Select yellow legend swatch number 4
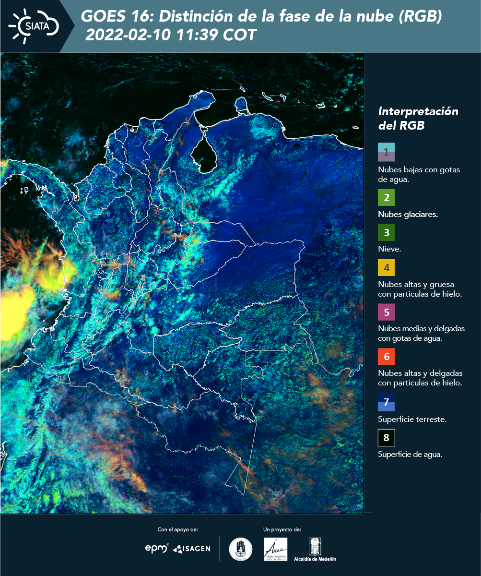Screen dimensions: 481x576 point(386,267)
